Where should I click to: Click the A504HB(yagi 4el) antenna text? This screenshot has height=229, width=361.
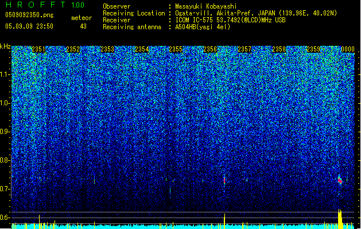point(203,27)
